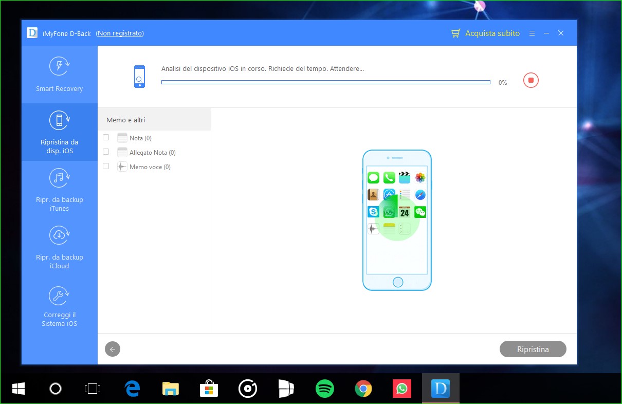Click the 0% progress value

tap(503, 83)
